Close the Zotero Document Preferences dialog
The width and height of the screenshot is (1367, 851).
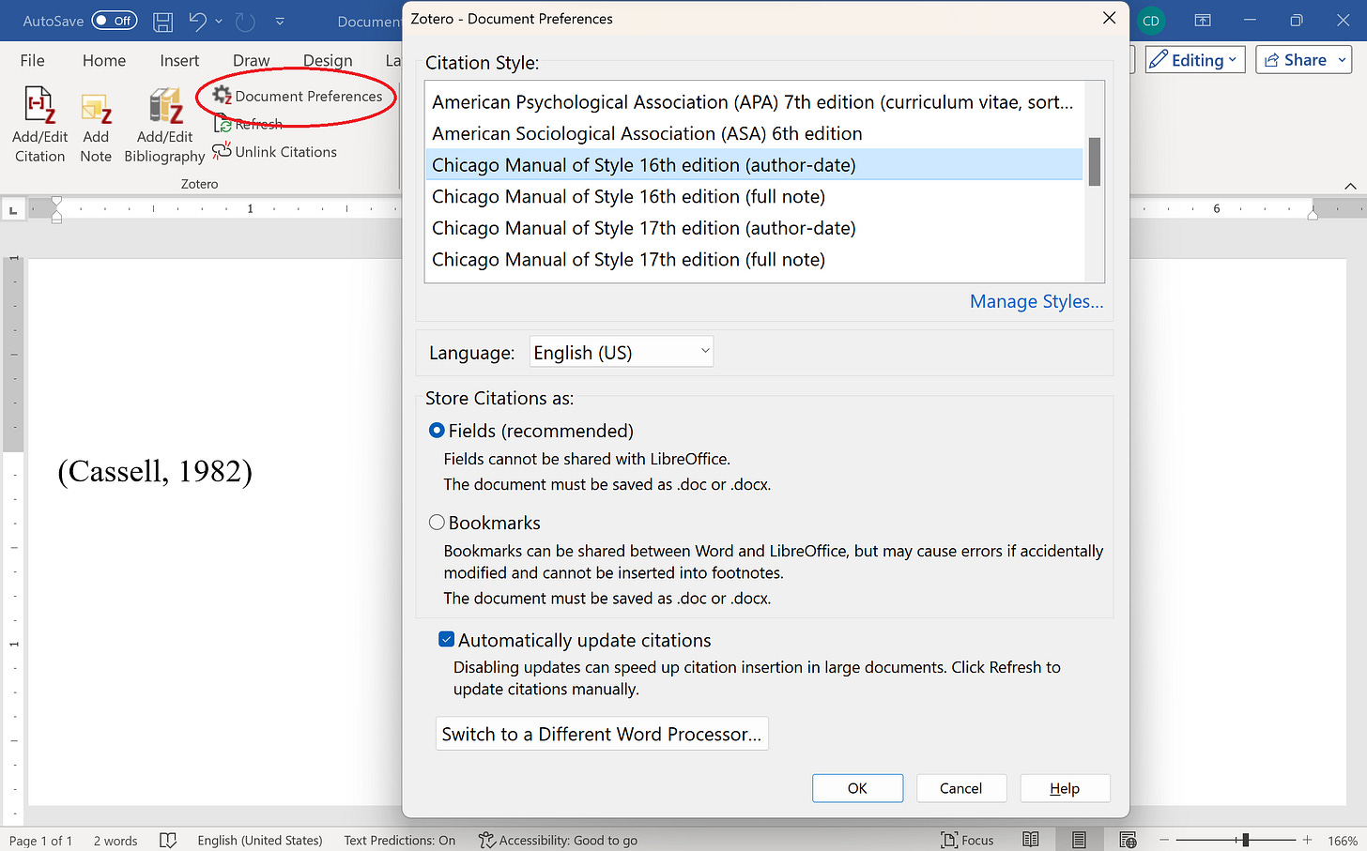1109,19
